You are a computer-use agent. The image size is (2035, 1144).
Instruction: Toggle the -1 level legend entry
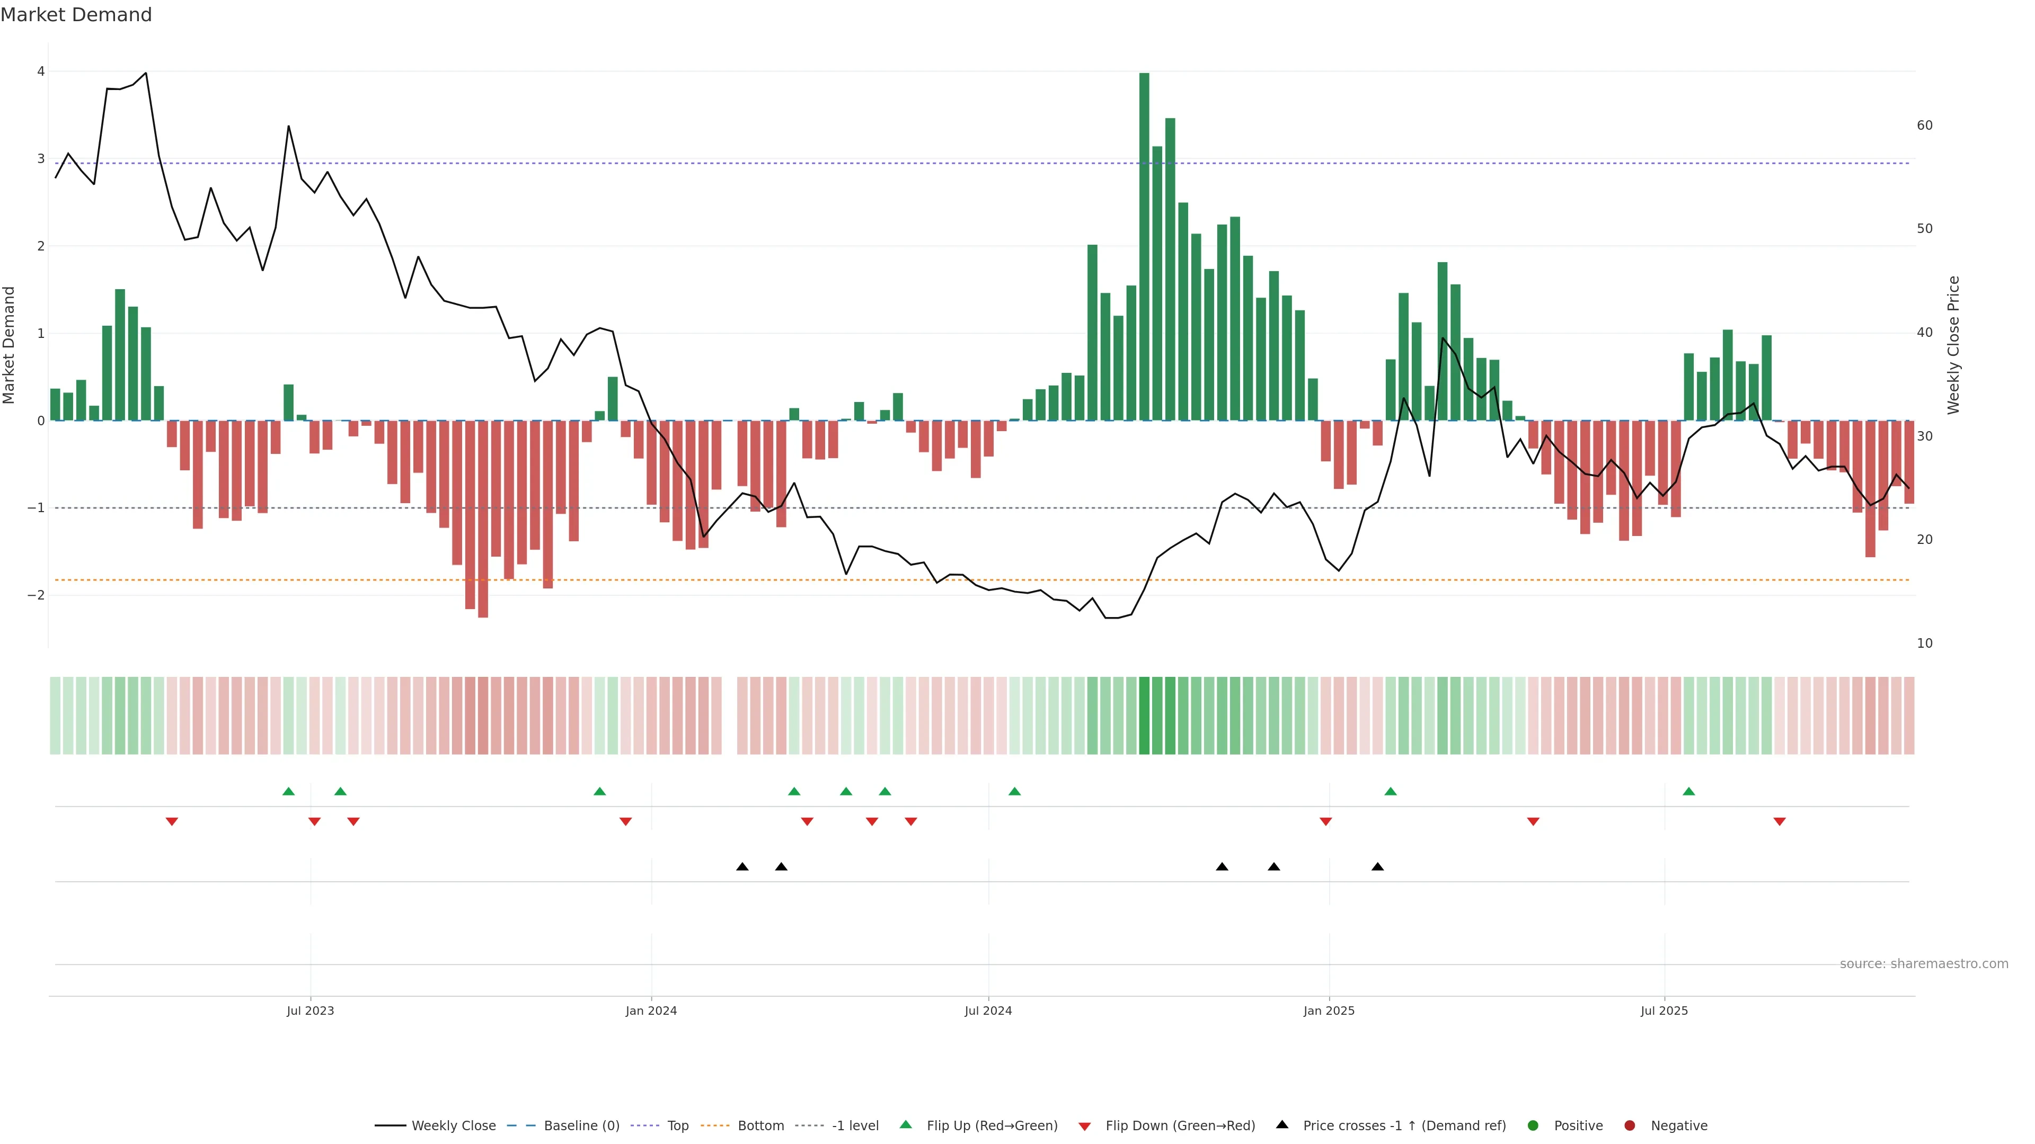pyautogui.click(x=855, y=1125)
